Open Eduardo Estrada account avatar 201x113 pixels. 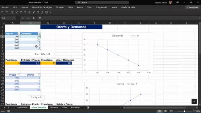[171, 3]
